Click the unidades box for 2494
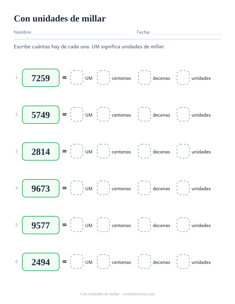235x304 pixels. pos(183,262)
